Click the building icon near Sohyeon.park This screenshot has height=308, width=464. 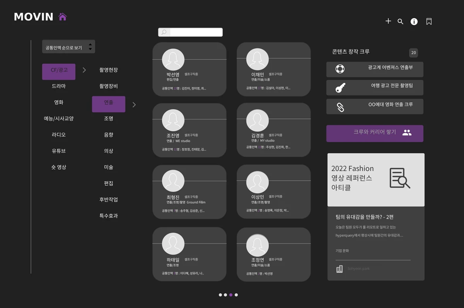point(339,269)
